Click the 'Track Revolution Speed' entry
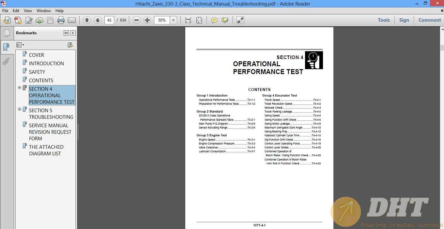 [x=293, y=104]
